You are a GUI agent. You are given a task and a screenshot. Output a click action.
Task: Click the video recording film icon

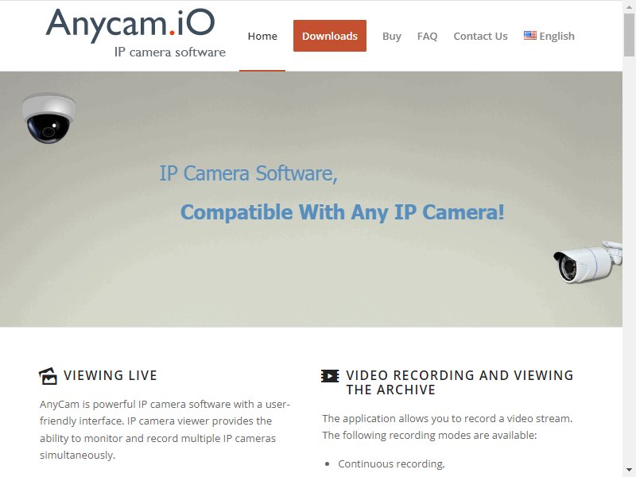point(330,376)
